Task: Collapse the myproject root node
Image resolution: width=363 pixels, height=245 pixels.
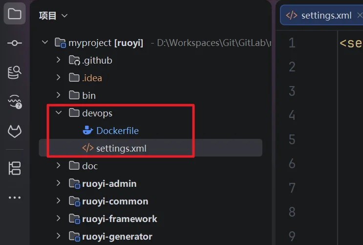Action: click(x=45, y=42)
